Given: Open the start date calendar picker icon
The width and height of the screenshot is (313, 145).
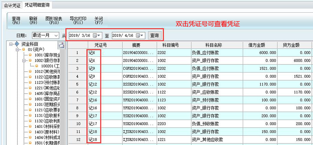Looking at the screenshot, I should coord(97,36).
